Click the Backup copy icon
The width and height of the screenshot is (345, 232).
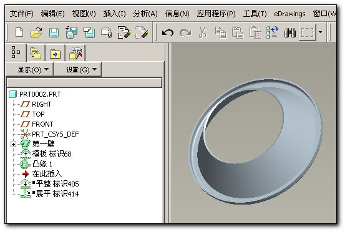point(89,32)
